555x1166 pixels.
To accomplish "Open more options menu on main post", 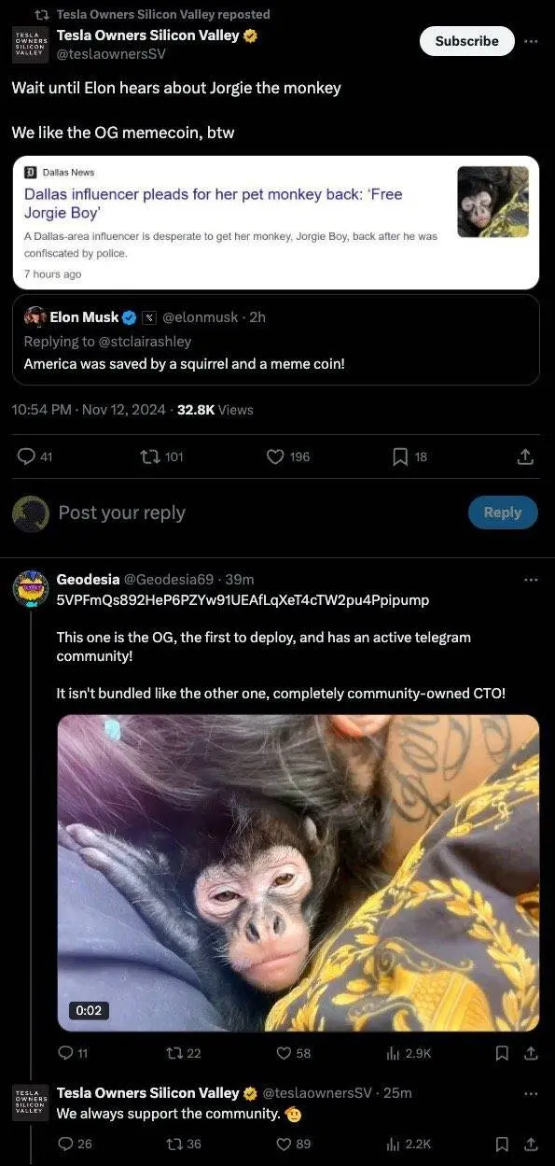I will (x=530, y=41).
